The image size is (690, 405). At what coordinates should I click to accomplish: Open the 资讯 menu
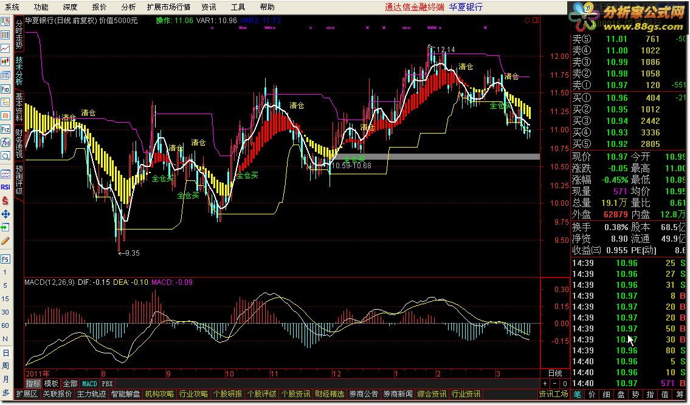tap(209, 7)
